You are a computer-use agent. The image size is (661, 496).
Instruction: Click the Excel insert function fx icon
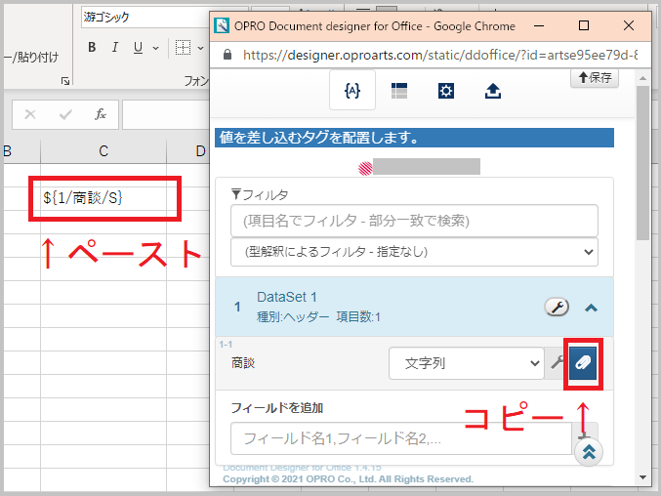coord(100,114)
